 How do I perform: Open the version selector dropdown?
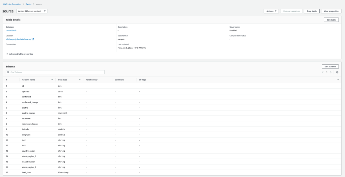pos(32,11)
